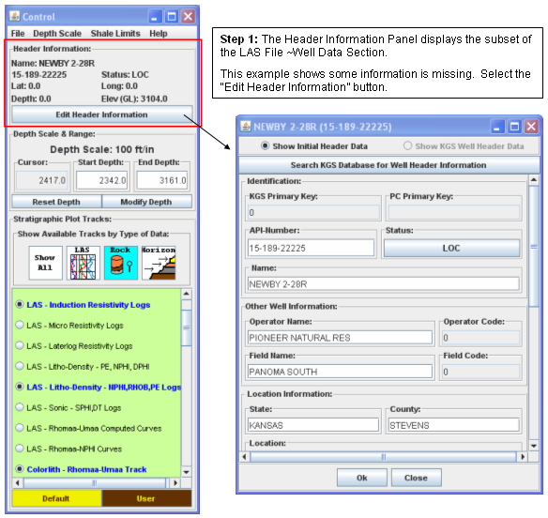Image resolution: width=548 pixels, height=518 pixels.
Task: Select the Rock data track icon
Action: (x=120, y=263)
